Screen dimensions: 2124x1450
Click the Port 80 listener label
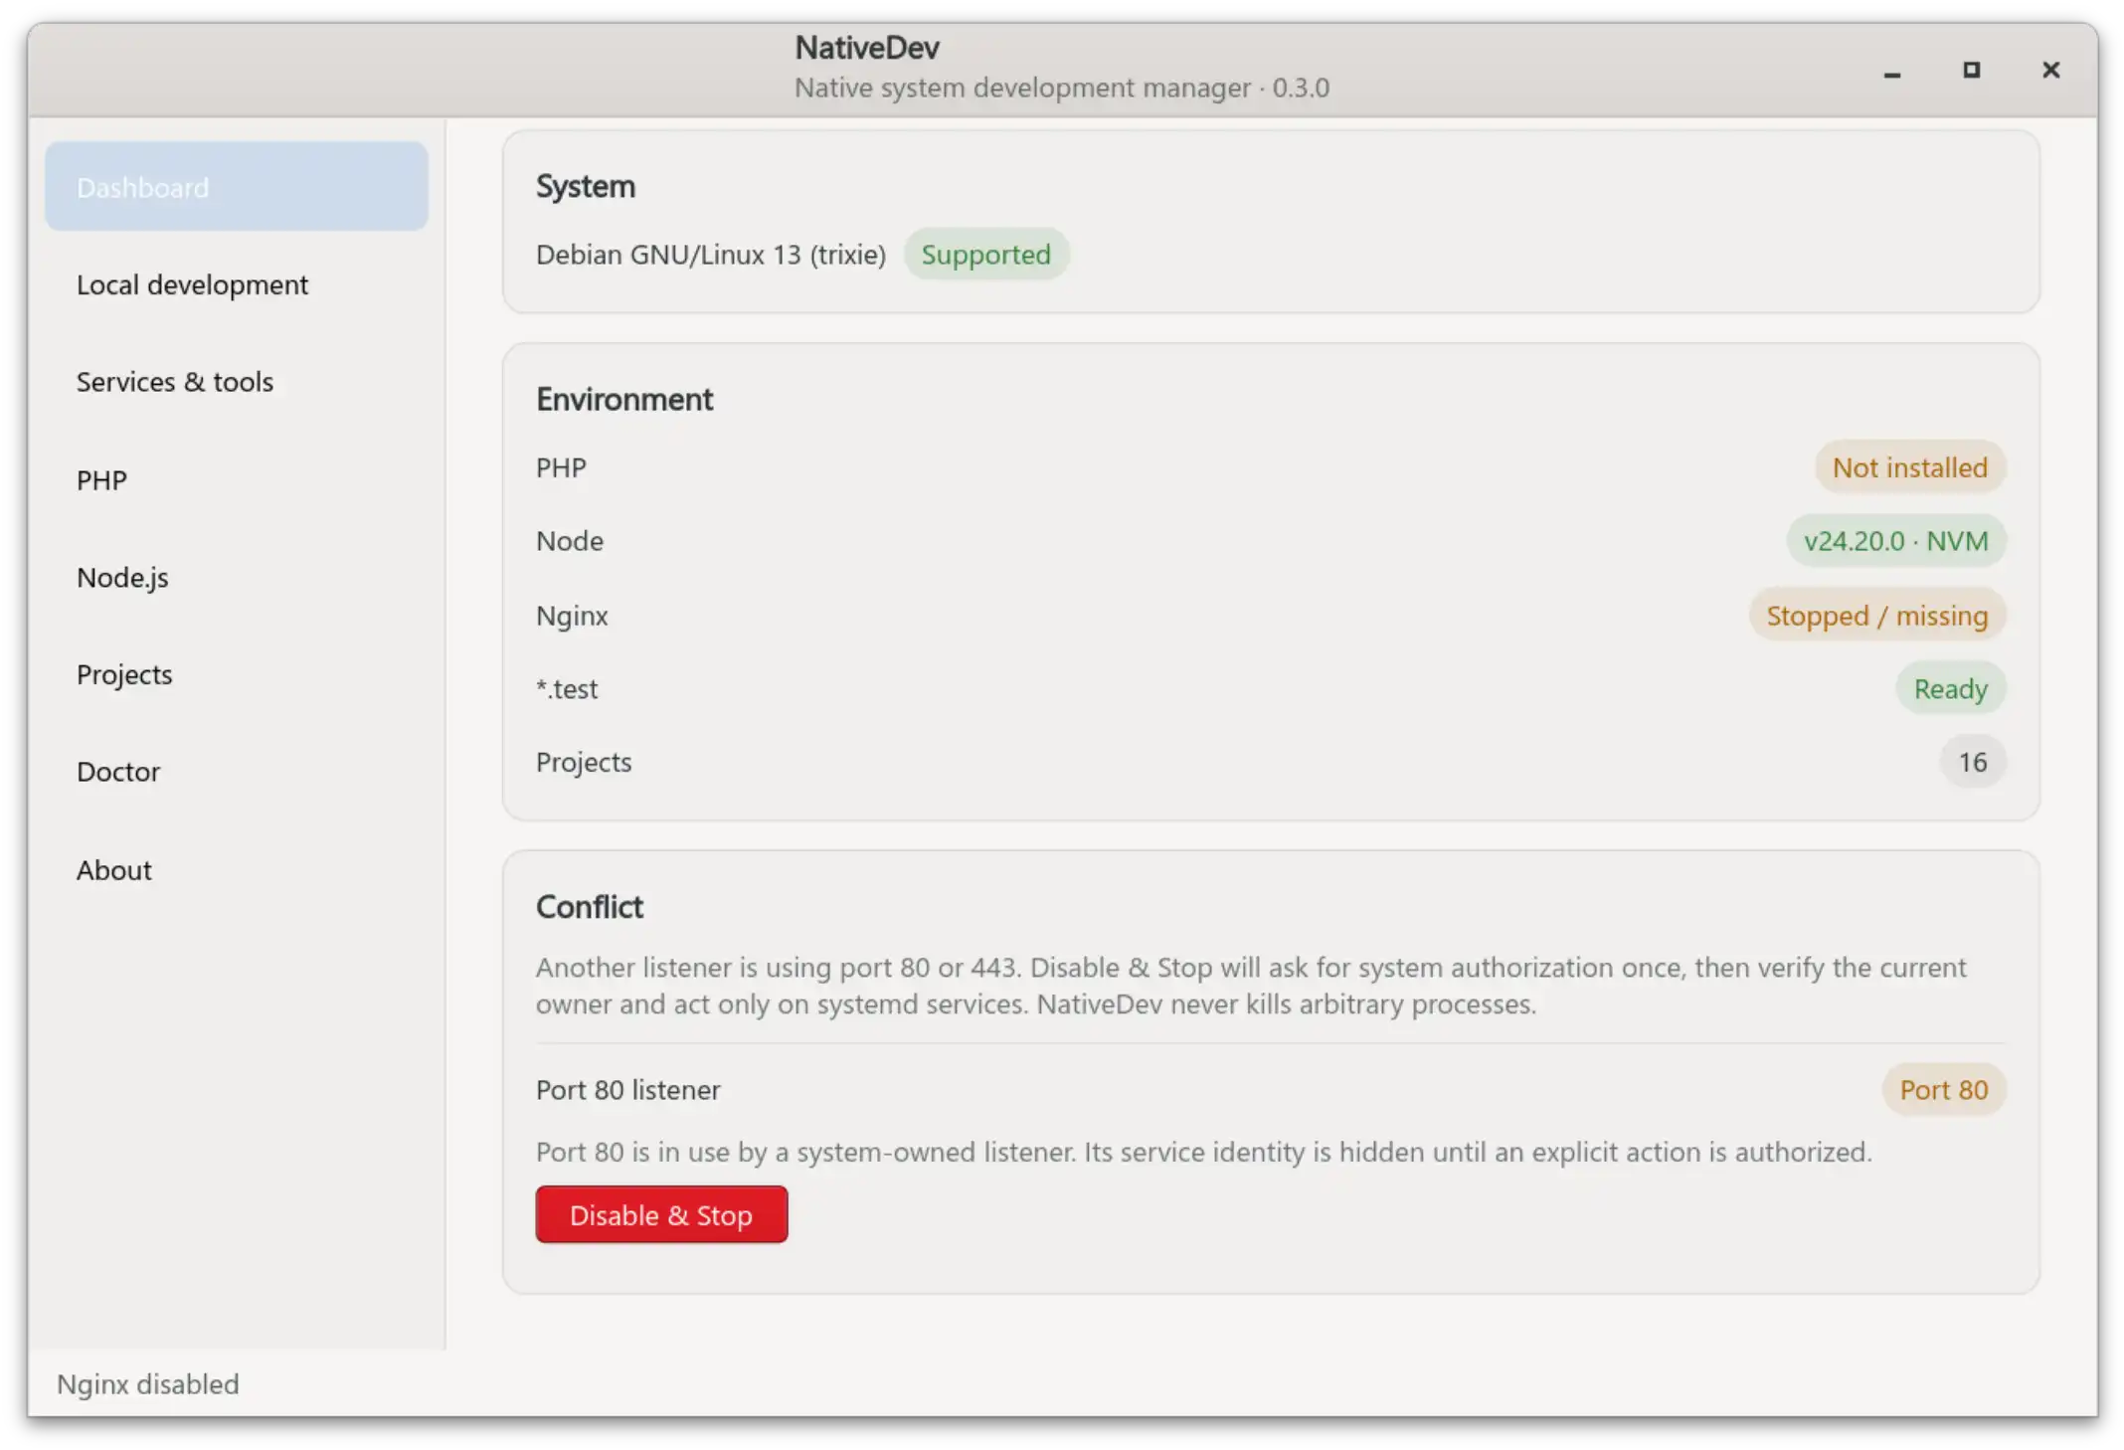(x=628, y=1090)
